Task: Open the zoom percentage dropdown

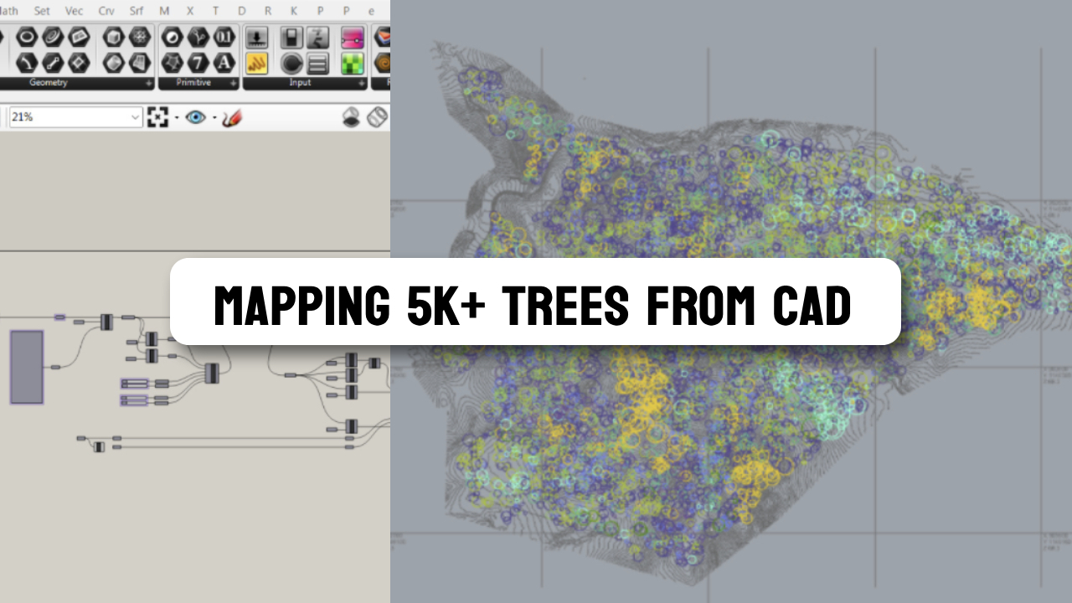Action: 137,117
